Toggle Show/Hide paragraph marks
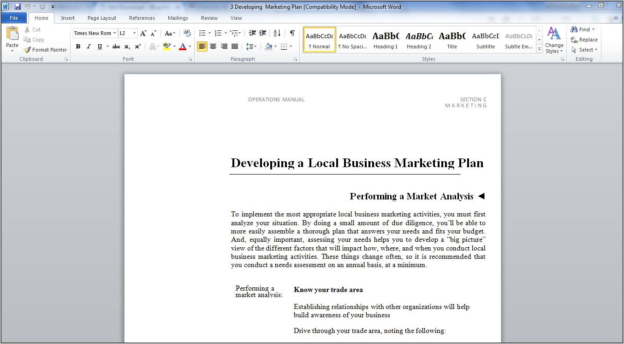Image resolution: width=624 pixels, height=344 pixels. coord(292,33)
